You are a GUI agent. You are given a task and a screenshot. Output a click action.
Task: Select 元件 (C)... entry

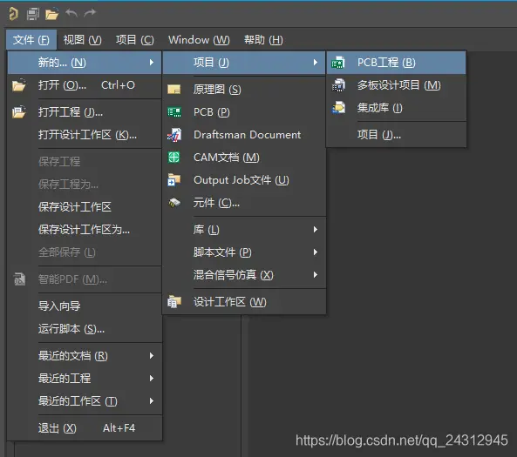tap(244, 203)
